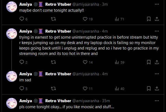Image resolution: width=166 pixels, height=112 pixels.
Task: Retweet the laptop dock practice tweet
Action: 53,62
